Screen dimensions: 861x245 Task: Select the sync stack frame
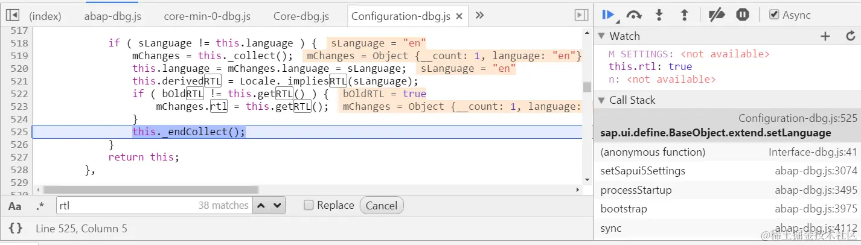coord(727,228)
